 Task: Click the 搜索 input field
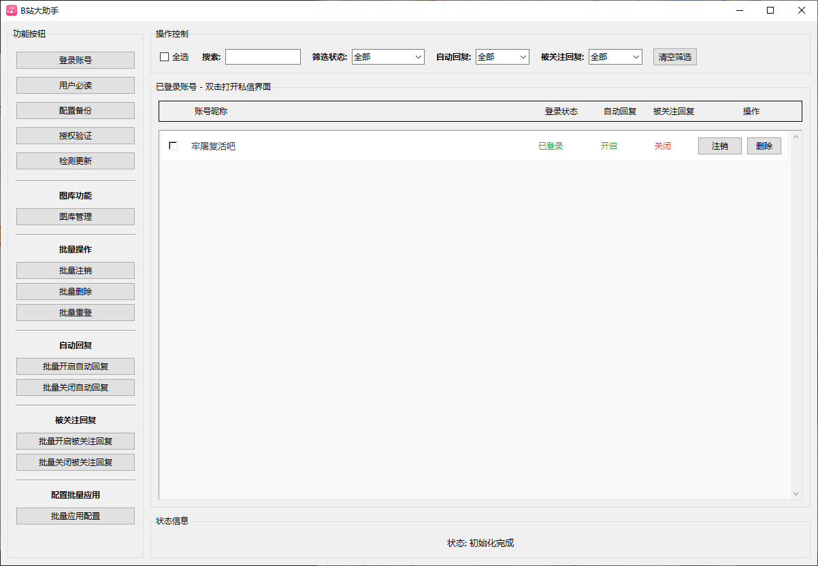click(263, 57)
